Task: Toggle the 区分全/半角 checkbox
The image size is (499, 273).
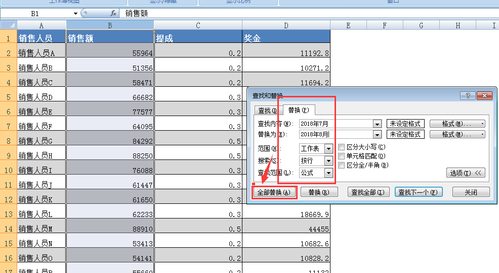Action: point(342,165)
